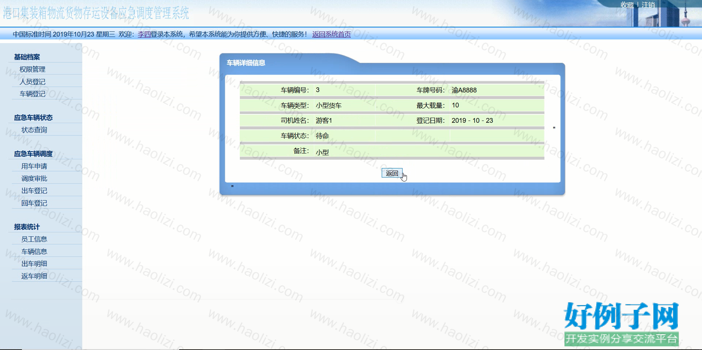Viewport: 702px width, 350px height.
Task: Click the 最大载量: label
Action: 431,106
